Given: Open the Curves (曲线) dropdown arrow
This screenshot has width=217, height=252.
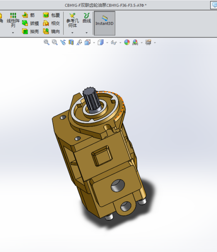Looking at the screenshot, I should click(87, 33).
